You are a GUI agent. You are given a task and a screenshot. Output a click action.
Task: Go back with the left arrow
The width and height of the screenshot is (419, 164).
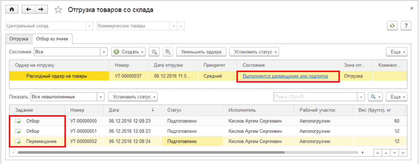coord(29,10)
